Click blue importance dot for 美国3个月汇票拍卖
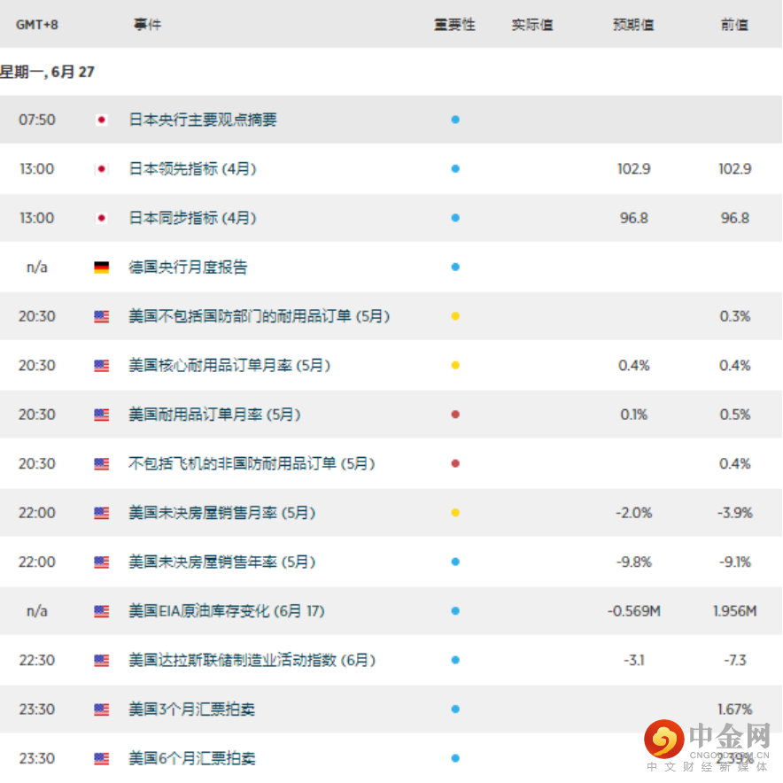This screenshot has height=783, width=783. point(455,709)
